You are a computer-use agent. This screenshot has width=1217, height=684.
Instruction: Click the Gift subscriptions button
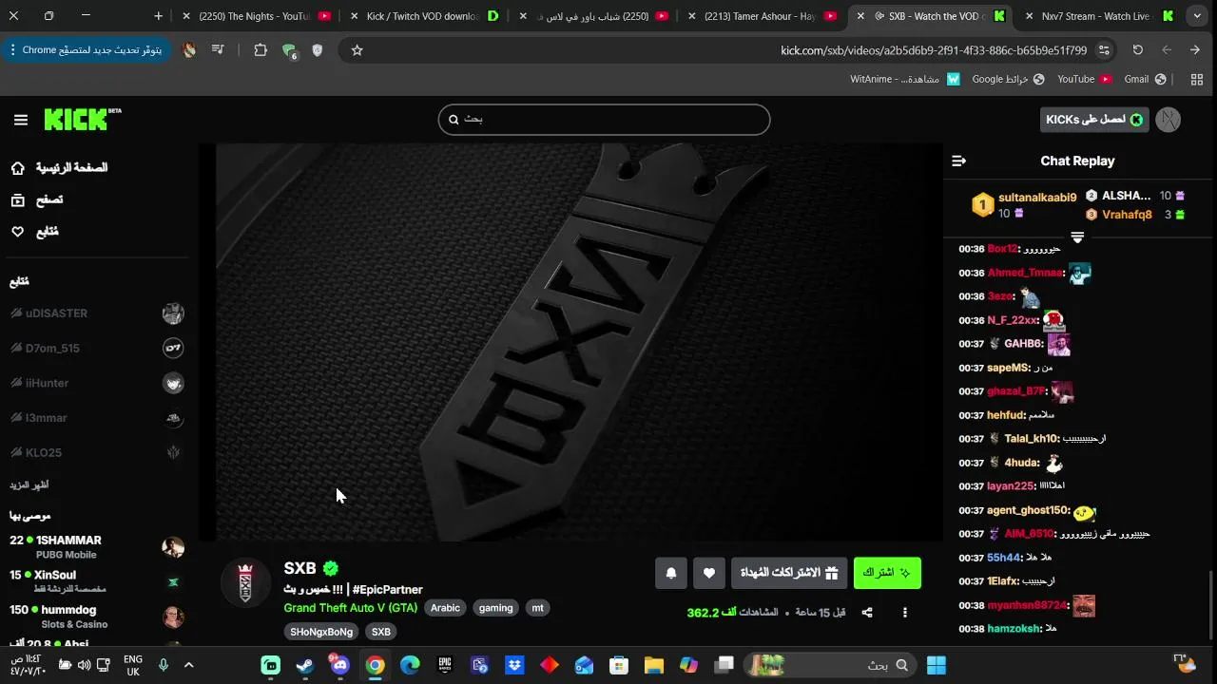(789, 573)
